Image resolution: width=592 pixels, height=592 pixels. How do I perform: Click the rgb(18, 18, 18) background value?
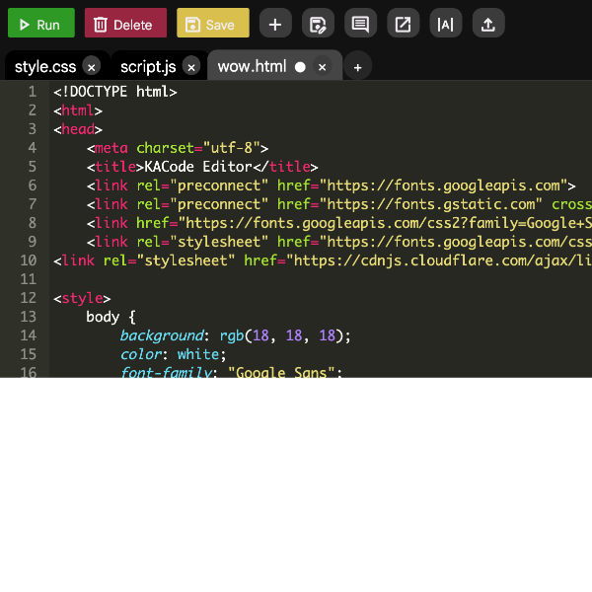pyautogui.click(x=285, y=335)
